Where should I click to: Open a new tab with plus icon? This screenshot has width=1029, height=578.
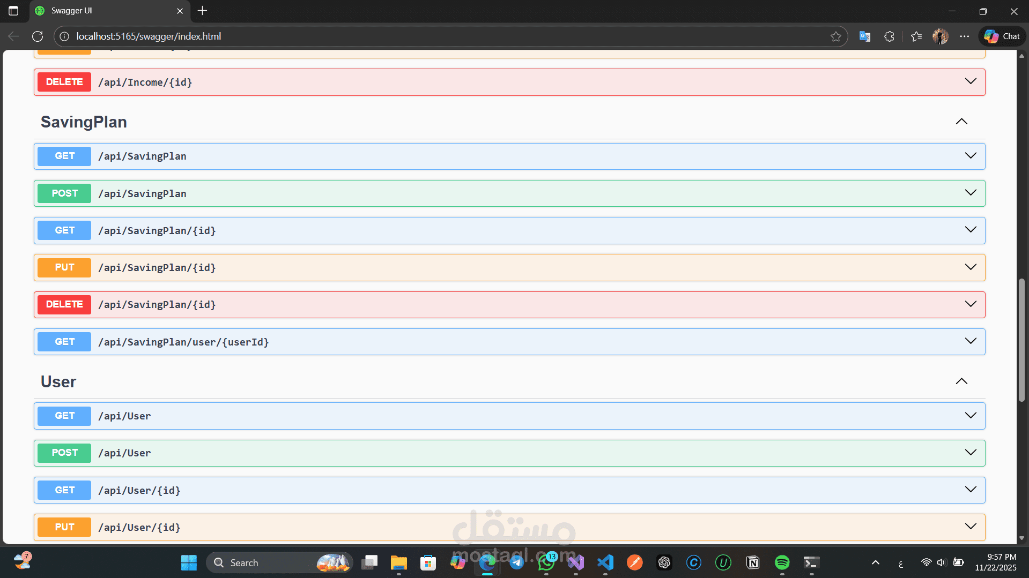[202, 11]
